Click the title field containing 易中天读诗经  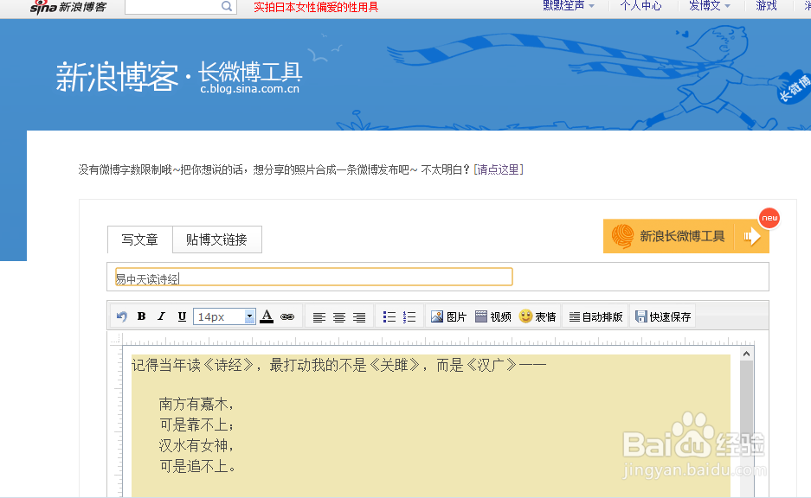pos(314,277)
